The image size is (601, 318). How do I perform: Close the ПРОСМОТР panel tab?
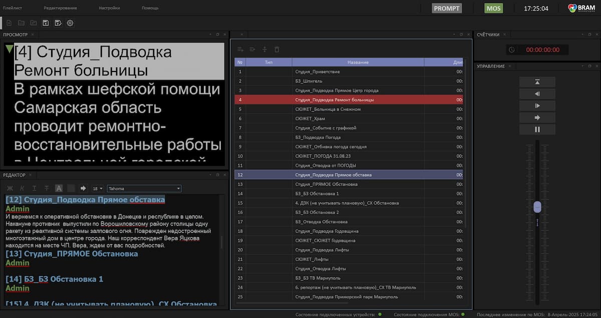[x=33, y=34]
